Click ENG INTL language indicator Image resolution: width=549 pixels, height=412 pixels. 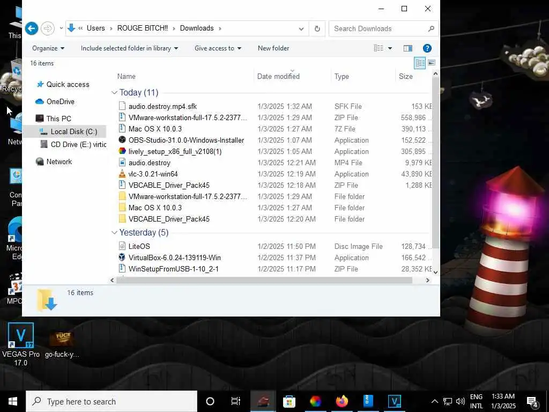point(476,401)
